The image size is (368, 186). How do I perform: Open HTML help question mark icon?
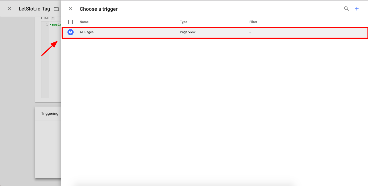(53, 18)
